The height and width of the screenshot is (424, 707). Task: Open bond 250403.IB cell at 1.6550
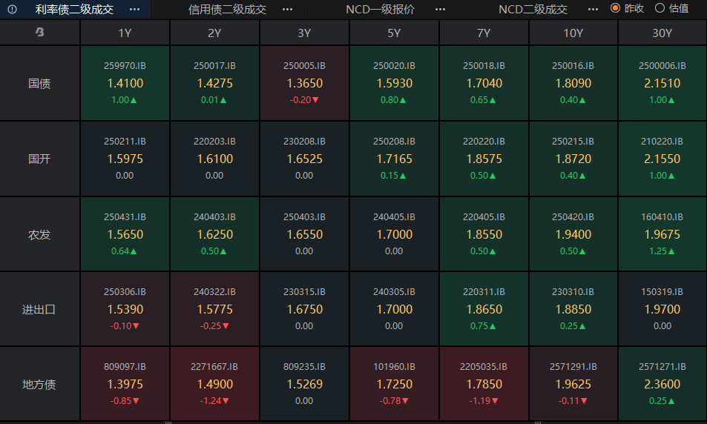(x=304, y=234)
